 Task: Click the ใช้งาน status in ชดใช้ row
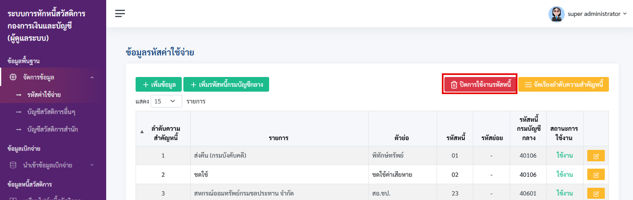(564, 174)
